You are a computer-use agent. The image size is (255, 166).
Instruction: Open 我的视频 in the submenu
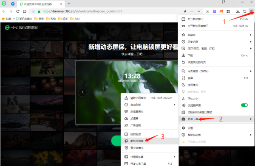[x=150, y=134]
